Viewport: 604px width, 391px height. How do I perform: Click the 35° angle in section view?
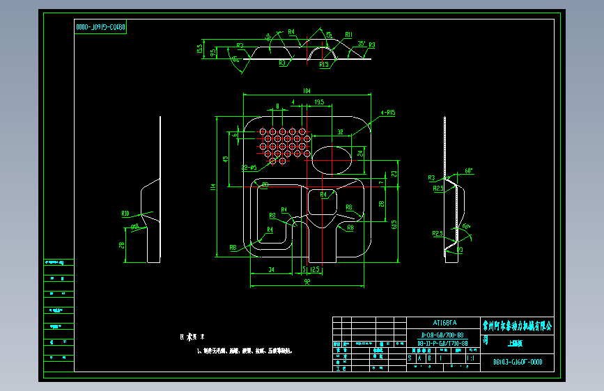pos(361,44)
